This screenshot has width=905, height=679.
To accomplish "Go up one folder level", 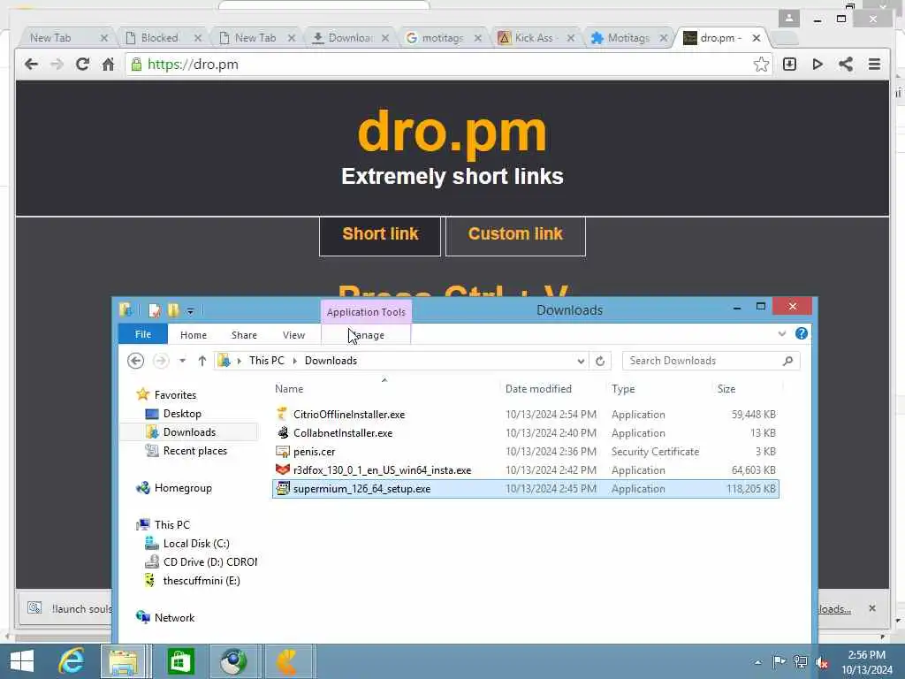I will click(202, 361).
